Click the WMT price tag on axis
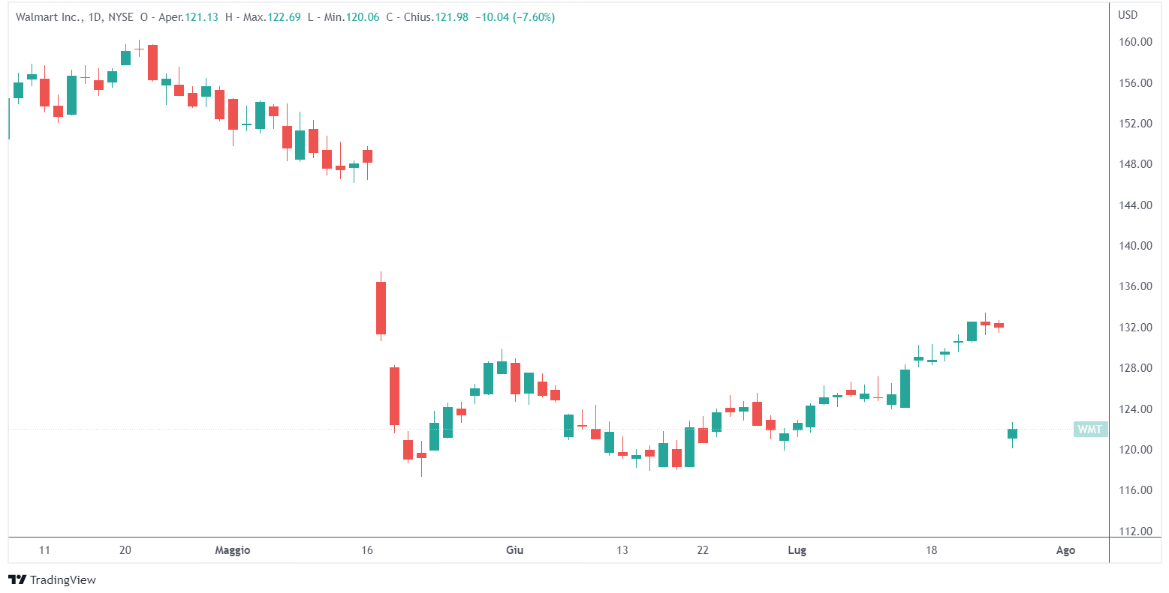Screen dimensions: 1169x593 [x=1090, y=429]
